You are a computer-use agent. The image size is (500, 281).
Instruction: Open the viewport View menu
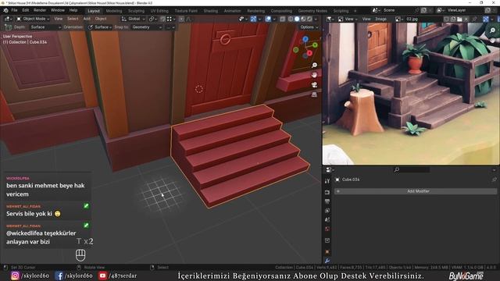point(58,19)
